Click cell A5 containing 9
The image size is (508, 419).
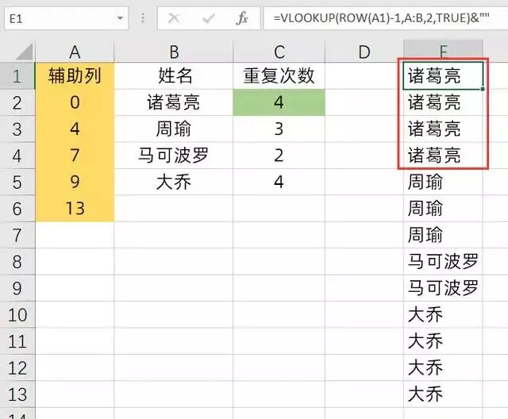(75, 183)
